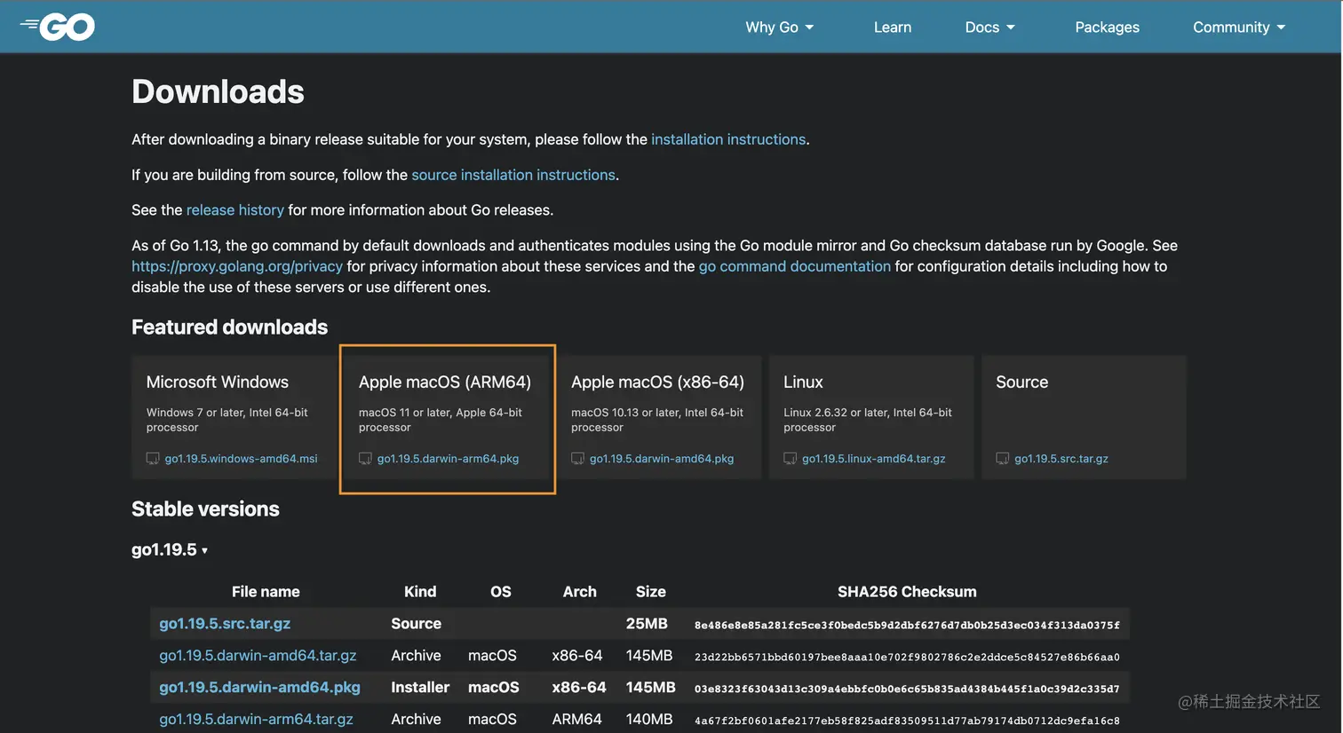1343x733 pixels.
Task: Click download icon beside featured go1.19.5.src.tar.gz
Action: (x=1002, y=459)
